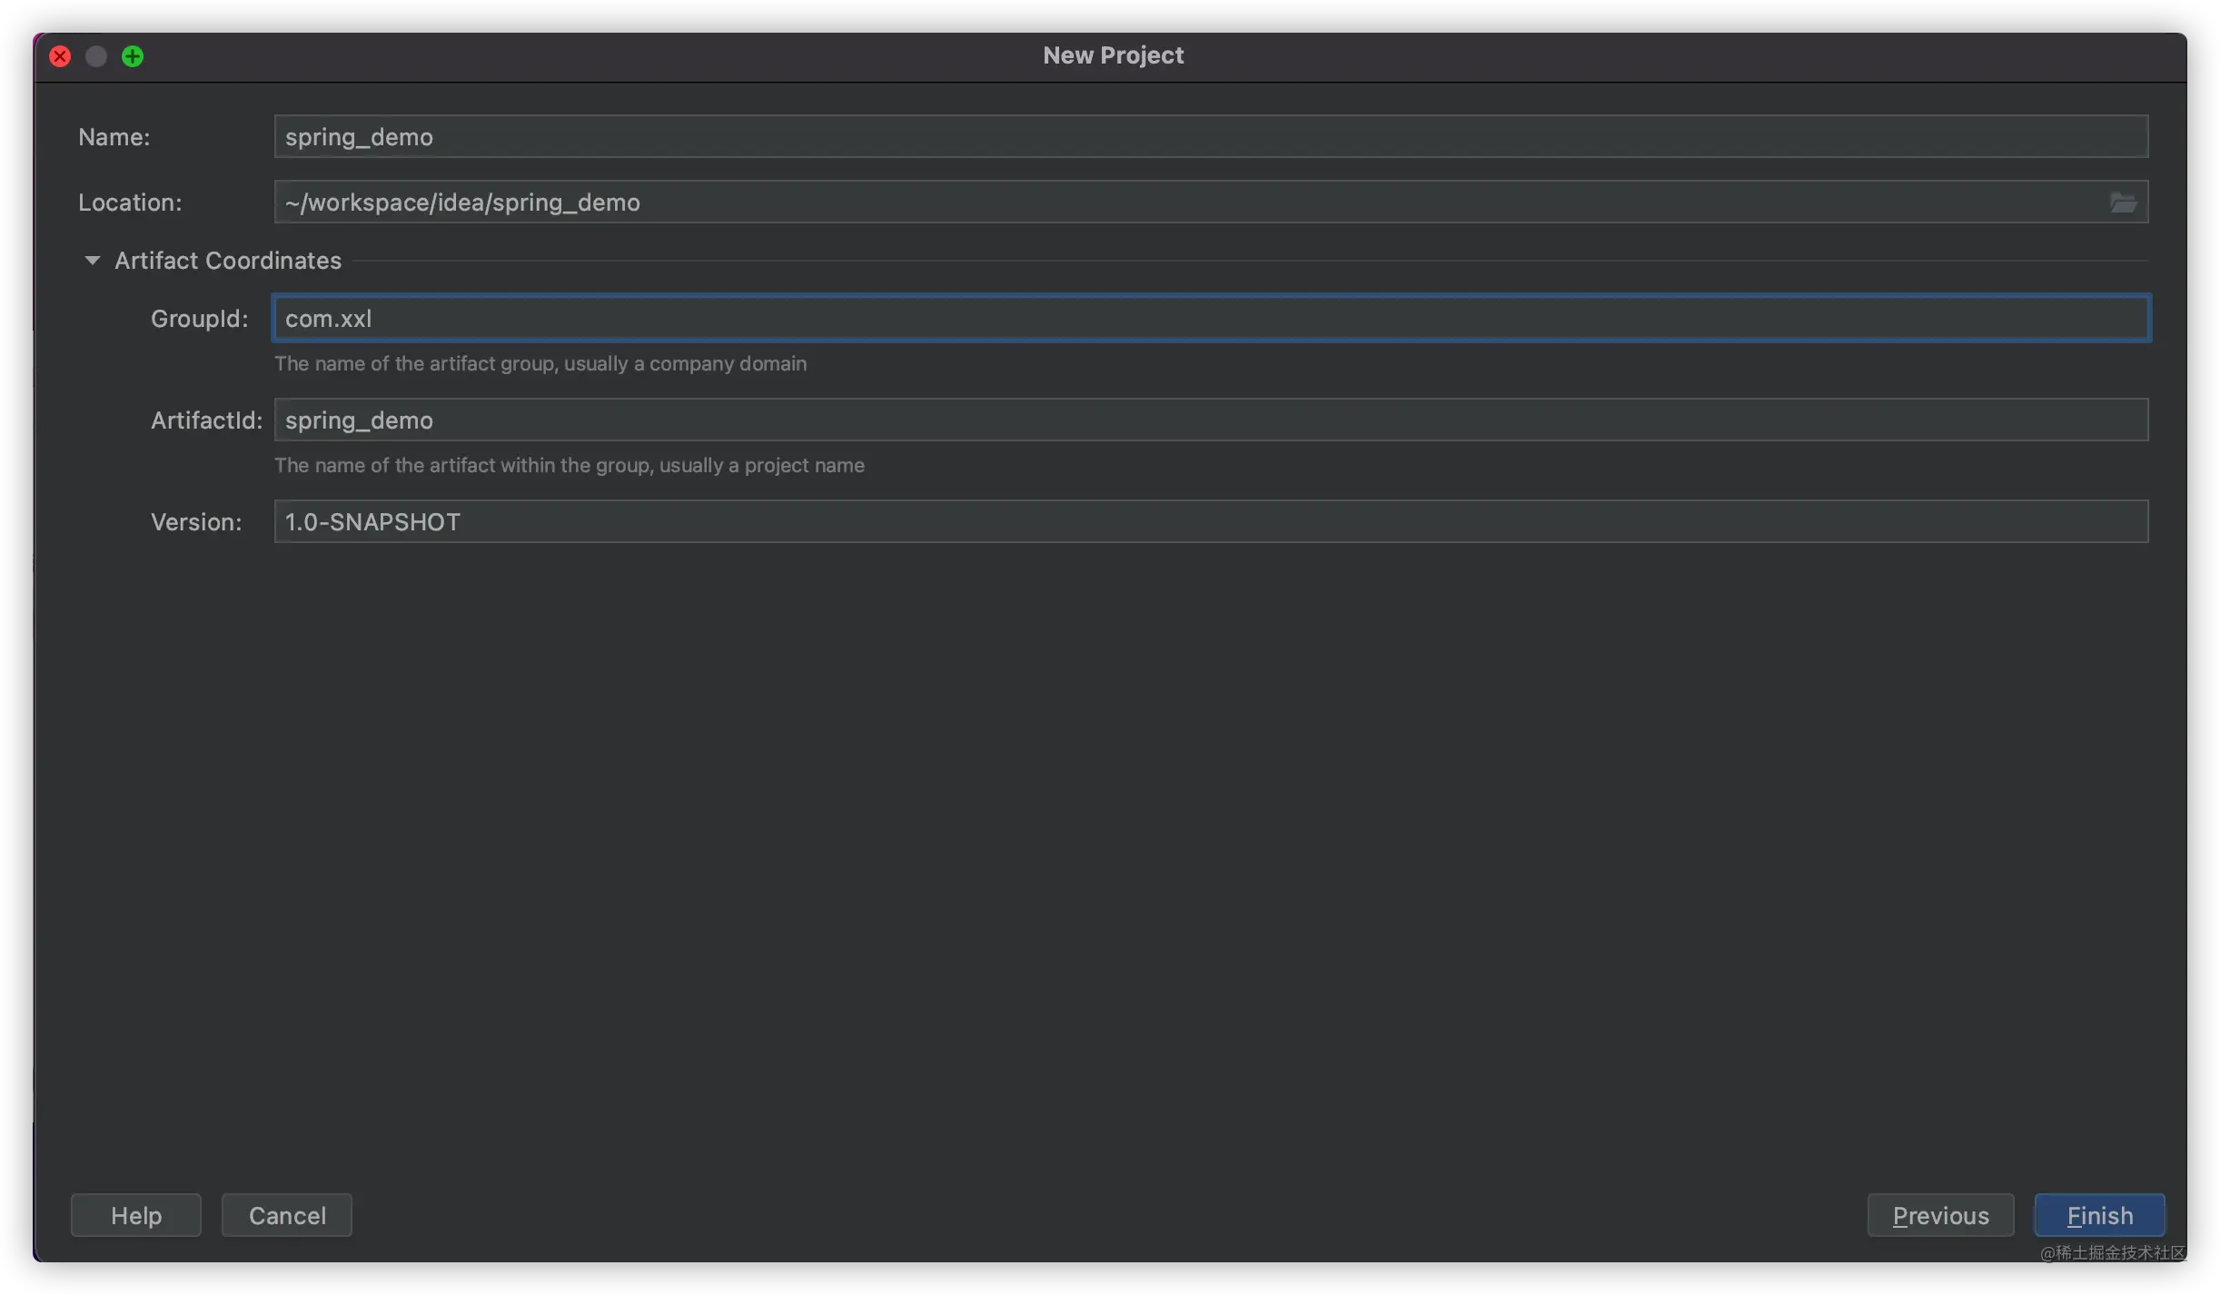The width and height of the screenshot is (2220, 1295).
Task: Click the browse folder icon in Location field
Action: click(x=2123, y=203)
